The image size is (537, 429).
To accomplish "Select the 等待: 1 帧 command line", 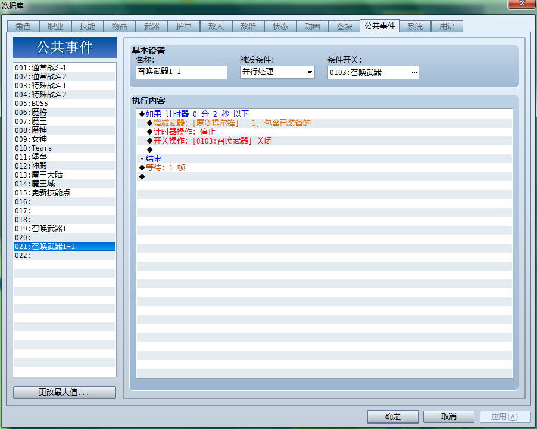I will point(324,167).
